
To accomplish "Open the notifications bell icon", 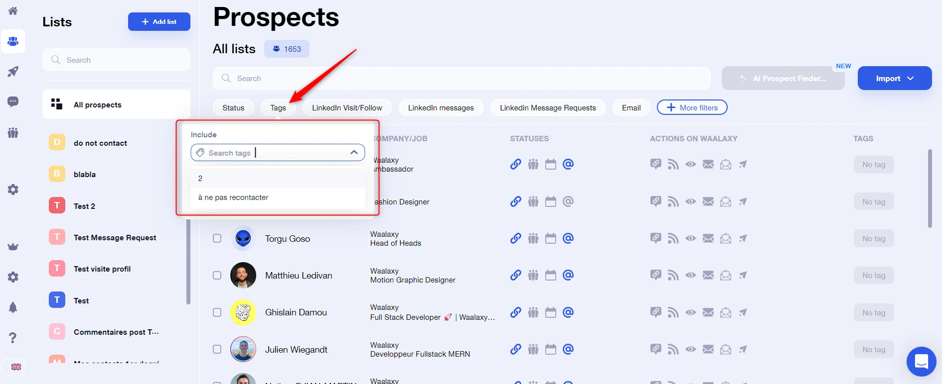I will (x=13, y=307).
